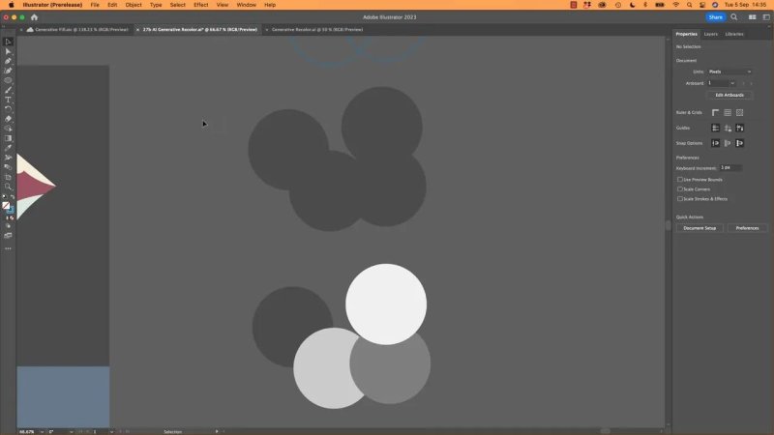774x435 pixels.
Task: Toggle Show Rulers icon
Action: coord(715,112)
